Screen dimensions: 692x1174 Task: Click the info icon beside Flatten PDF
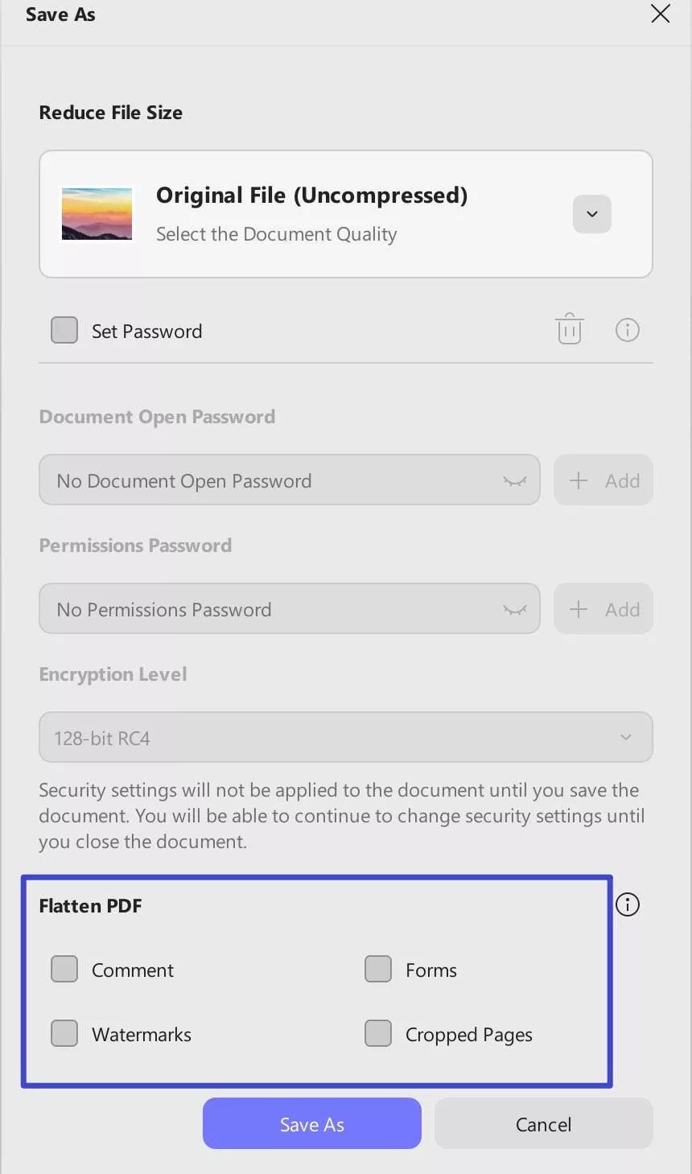click(627, 904)
